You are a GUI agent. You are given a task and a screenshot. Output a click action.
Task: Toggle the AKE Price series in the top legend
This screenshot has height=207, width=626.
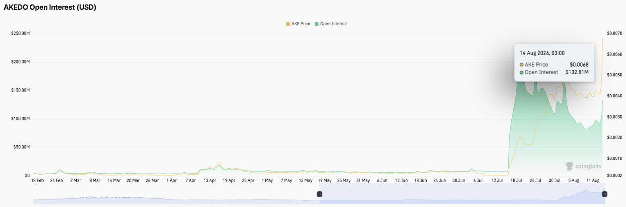coord(298,24)
